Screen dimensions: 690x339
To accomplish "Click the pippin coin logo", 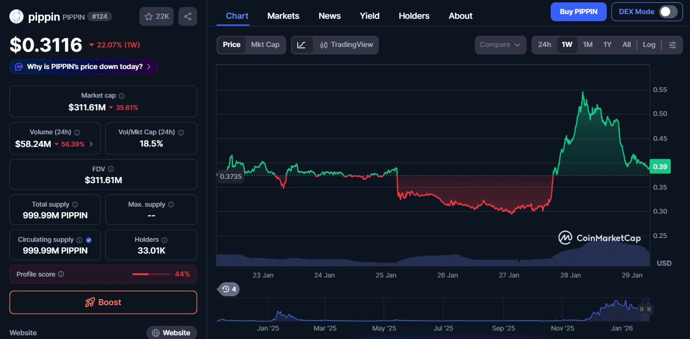I will click(16, 17).
